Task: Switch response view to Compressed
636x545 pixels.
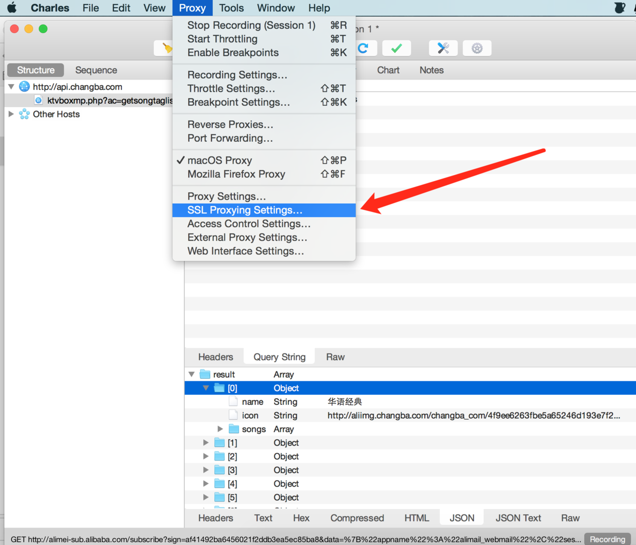Action: pyautogui.click(x=357, y=518)
